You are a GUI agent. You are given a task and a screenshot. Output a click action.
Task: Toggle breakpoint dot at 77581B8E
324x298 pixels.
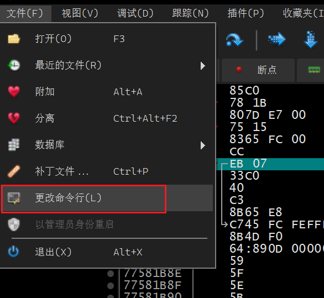coord(111,274)
